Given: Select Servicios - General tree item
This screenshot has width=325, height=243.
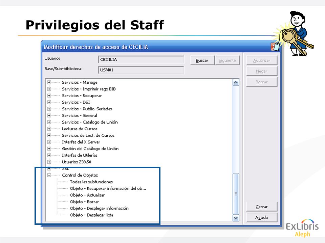Looking at the screenshot, I should [x=79, y=115].
